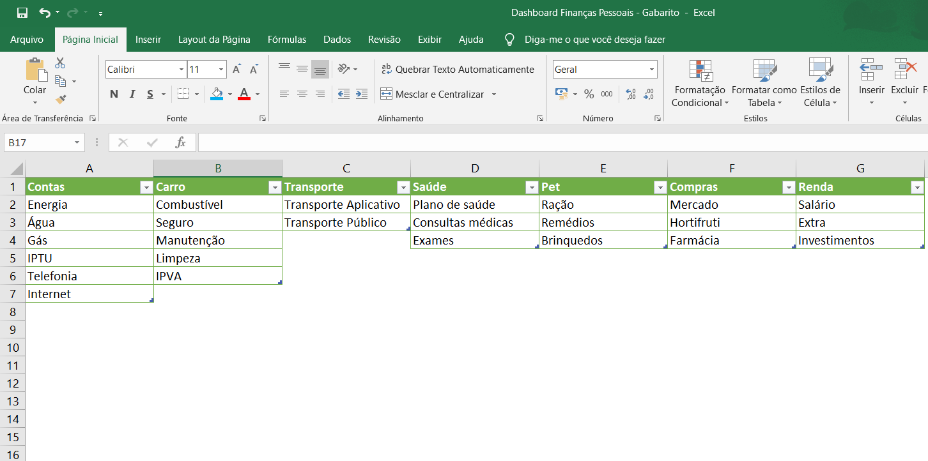Switch to the Exibir tab
The image size is (928, 461).
[429, 40]
